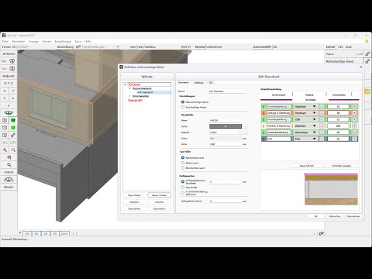
Task: Click the Neuer Ordner button
Action: point(160,195)
